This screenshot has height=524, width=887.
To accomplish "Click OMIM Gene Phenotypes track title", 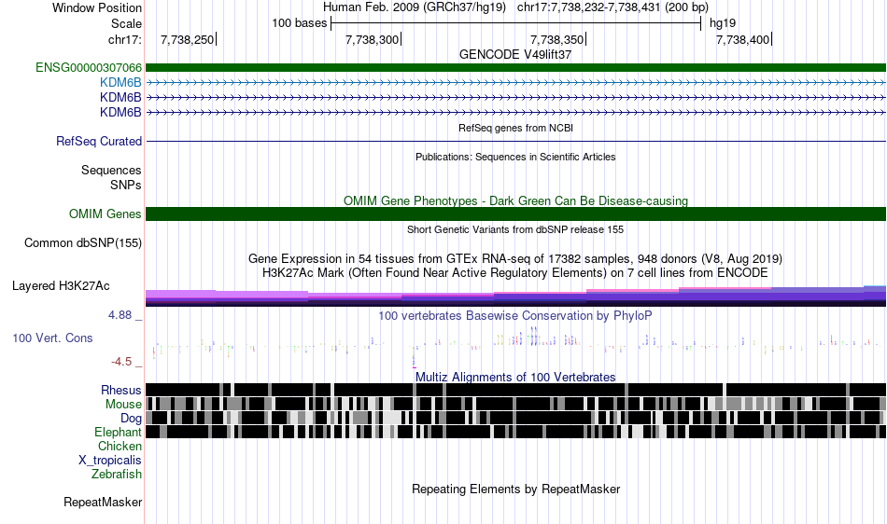I will [x=515, y=201].
